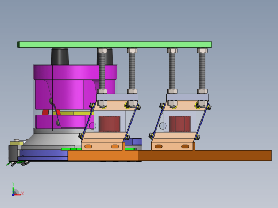Select the dark gray block at far-left bottom corner
This screenshot has height=208, width=278.
tap(13, 153)
